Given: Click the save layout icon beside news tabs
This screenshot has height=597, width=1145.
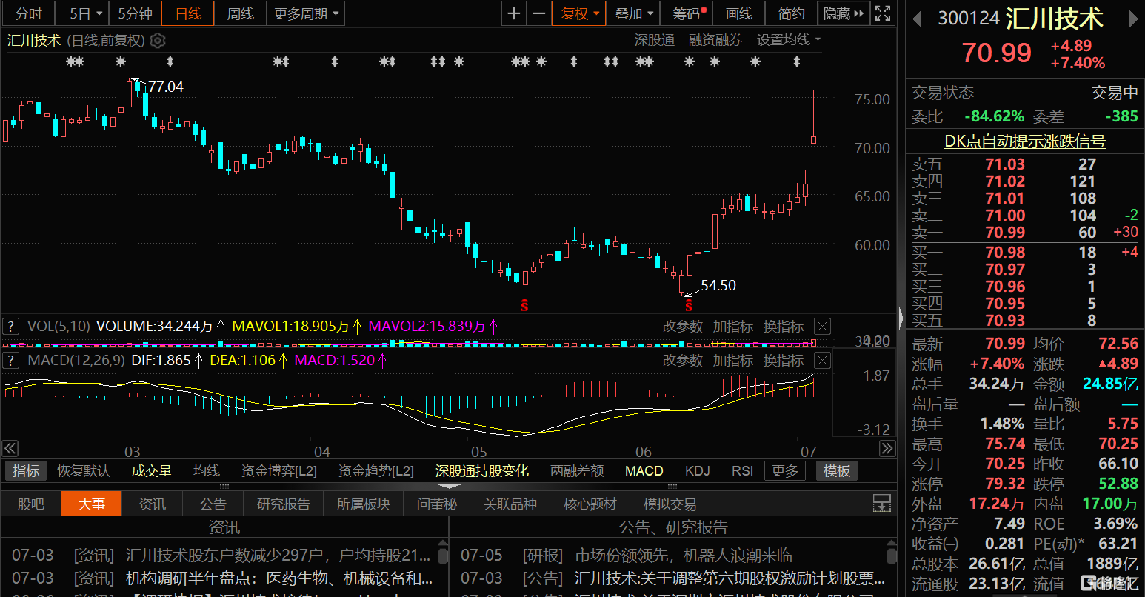Looking at the screenshot, I should coord(881,503).
